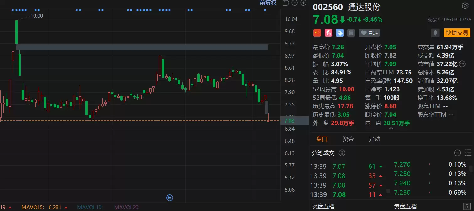Open more options ellipsis beside 总市值
Image resolution: width=474 pixels, height=211 pixels.
[x=462, y=64]
